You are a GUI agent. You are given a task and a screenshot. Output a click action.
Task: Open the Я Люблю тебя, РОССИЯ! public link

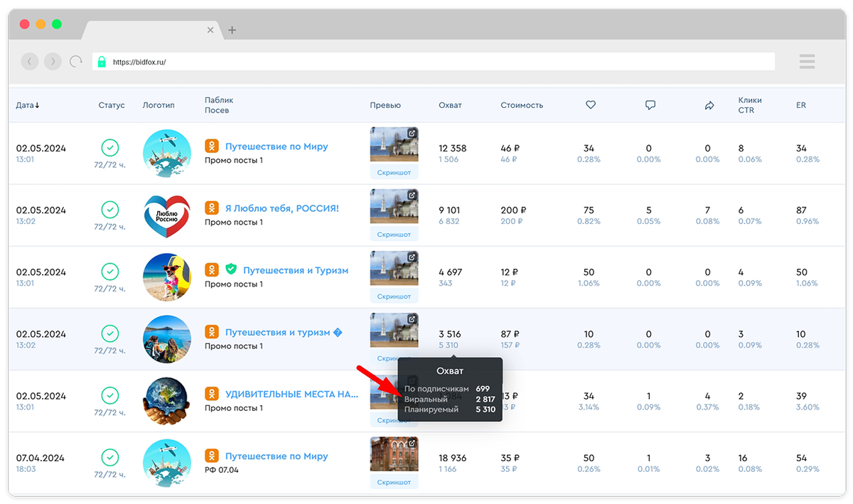281,208
